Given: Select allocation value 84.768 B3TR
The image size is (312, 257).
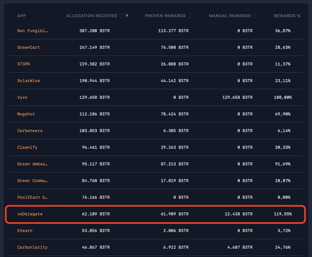Looking at the screenshot, I should point(96,181).
